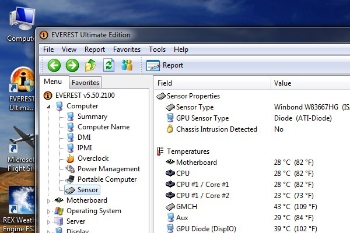Open Computer Name page in tree
Image resolution: width=350 pixels, height=233 pixels.
98,127
